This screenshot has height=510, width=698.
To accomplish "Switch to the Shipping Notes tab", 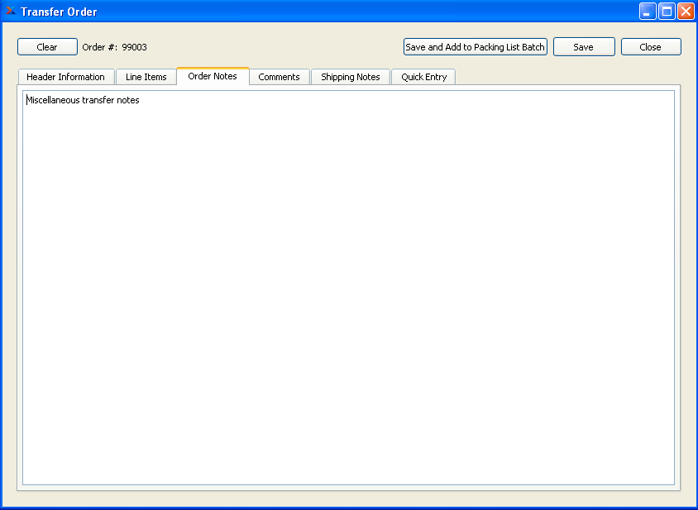I will point(350,76).
